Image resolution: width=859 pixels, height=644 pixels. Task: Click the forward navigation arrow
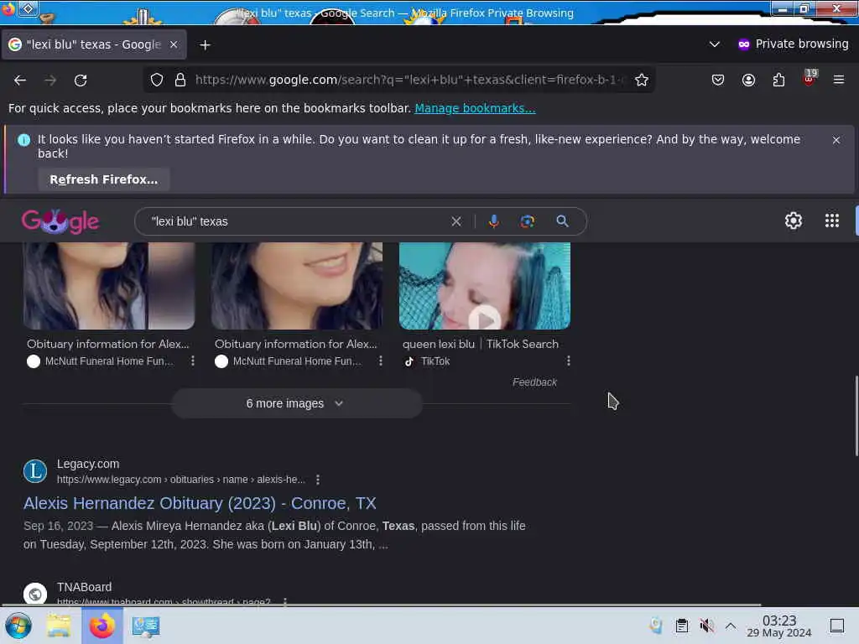coord(50,80)
